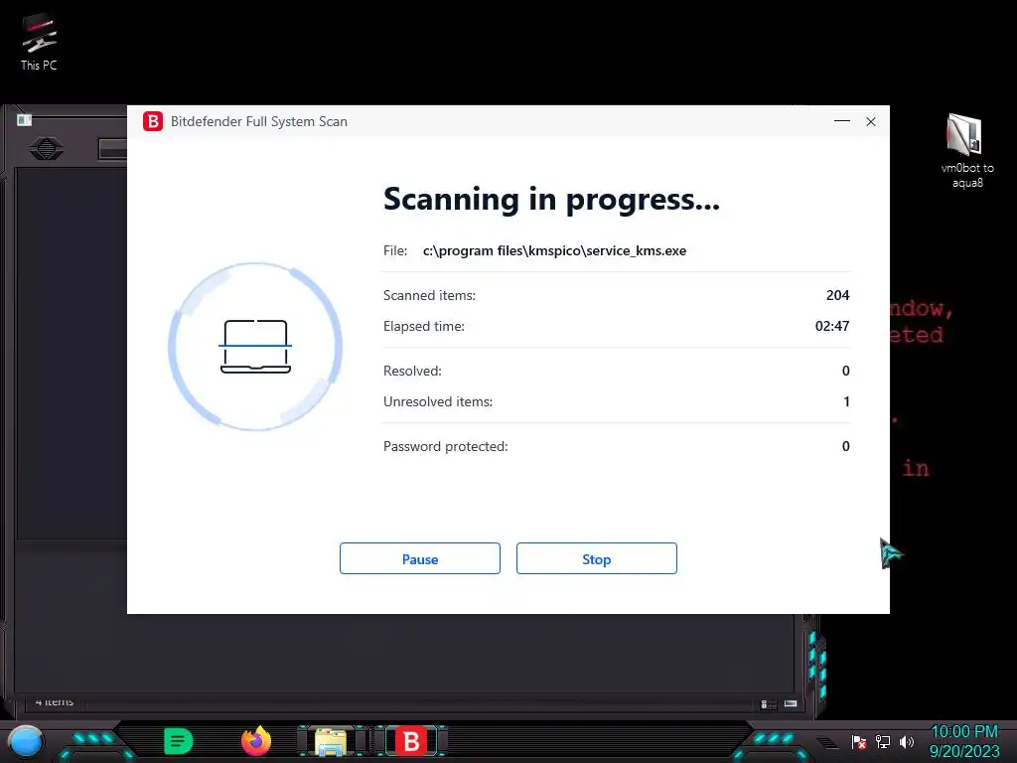Click the Bitdefender B logo in title bar

(153, 121)
